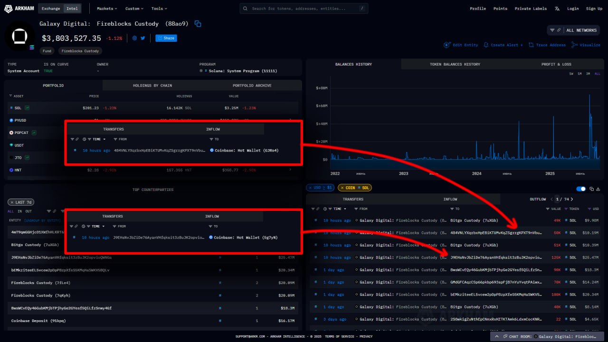Click the JTO token row icon

point(11,157)
